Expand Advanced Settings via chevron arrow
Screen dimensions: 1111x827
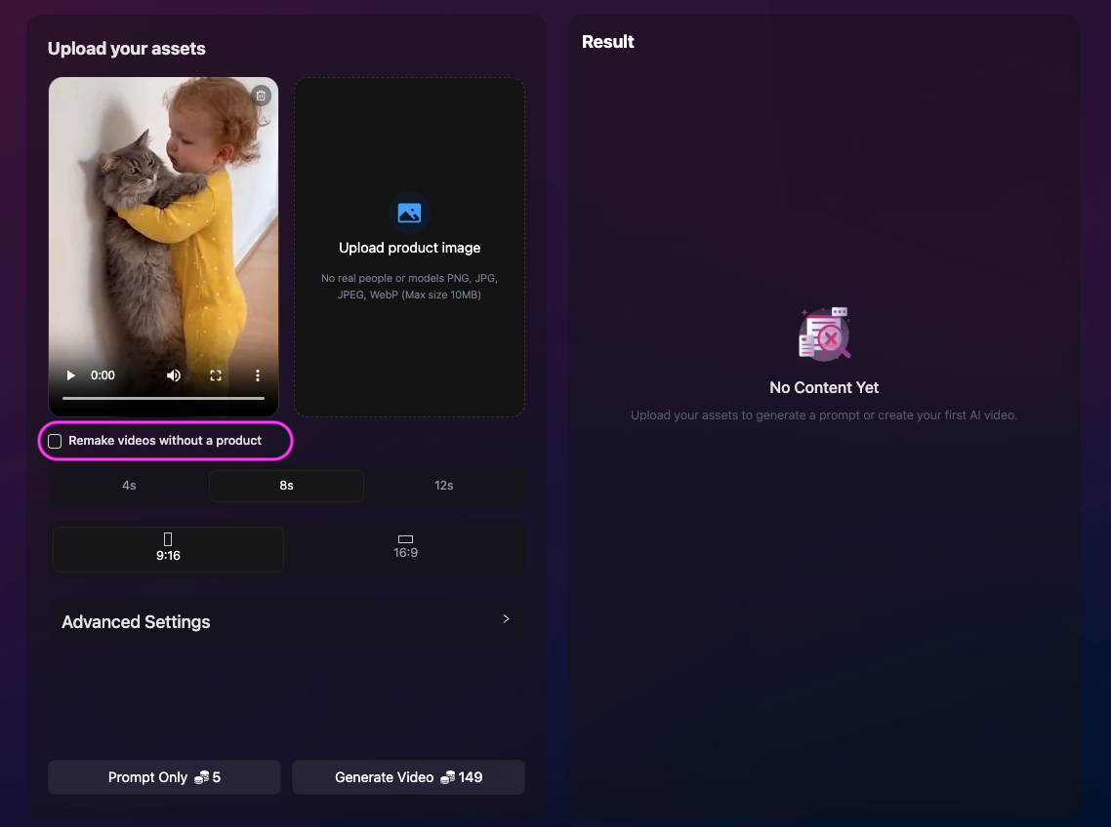pyautogui.click(x=506, y=618)
